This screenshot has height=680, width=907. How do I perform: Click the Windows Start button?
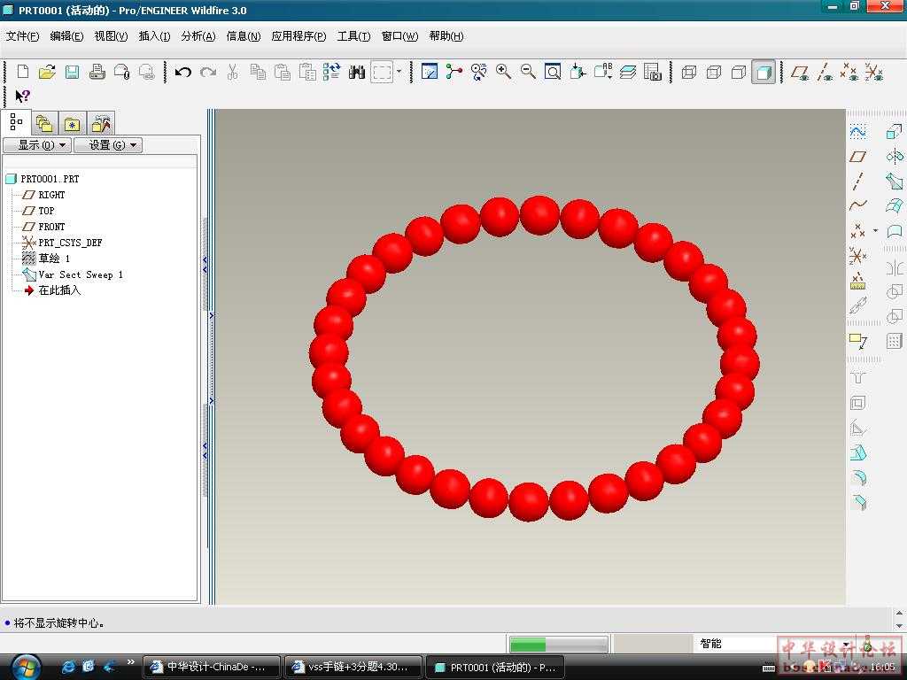(x=24, y=666)
